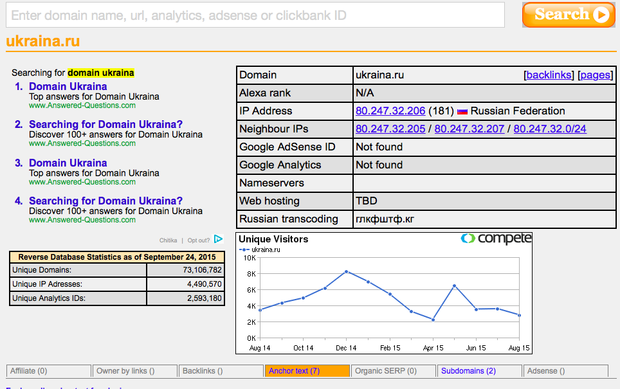Click the Alexa rank value N/A
Image resolution: width=620 pixels, height=389 pixels.
coord(365,93)
